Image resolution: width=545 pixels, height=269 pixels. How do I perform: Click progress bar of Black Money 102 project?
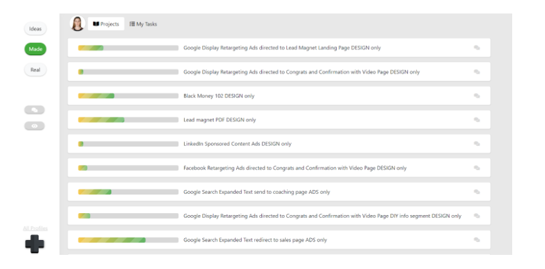(128, 96)
